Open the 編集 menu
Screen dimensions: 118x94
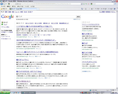[x=9, y=6]
